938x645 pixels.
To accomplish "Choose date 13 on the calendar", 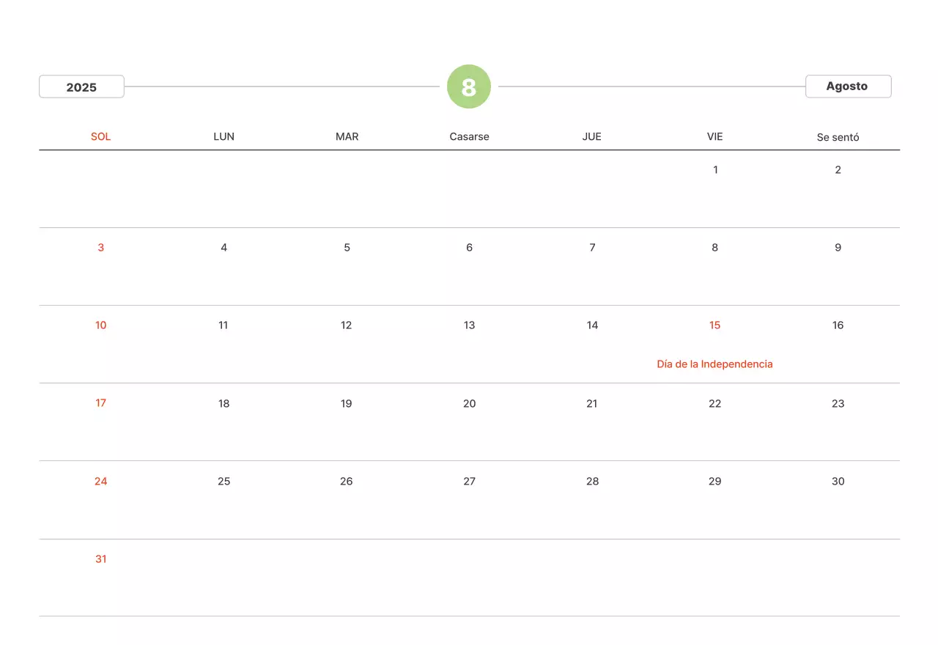I will [x=469, y=325].
